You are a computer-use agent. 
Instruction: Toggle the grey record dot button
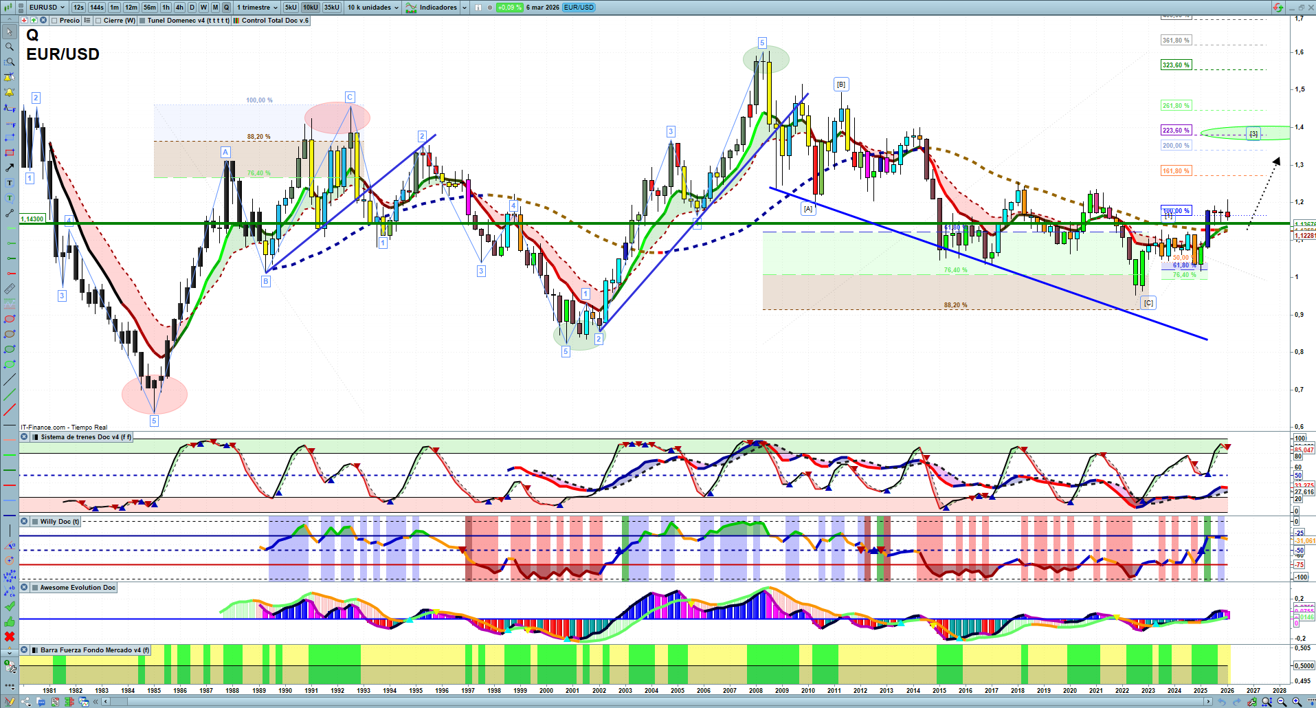pyautogui.click(x=489, y=8)
